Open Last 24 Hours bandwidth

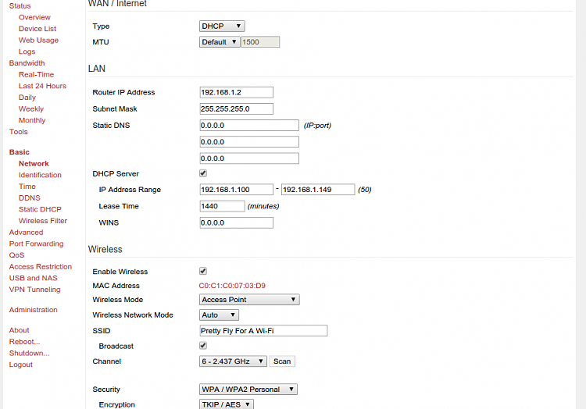(42, 86)
